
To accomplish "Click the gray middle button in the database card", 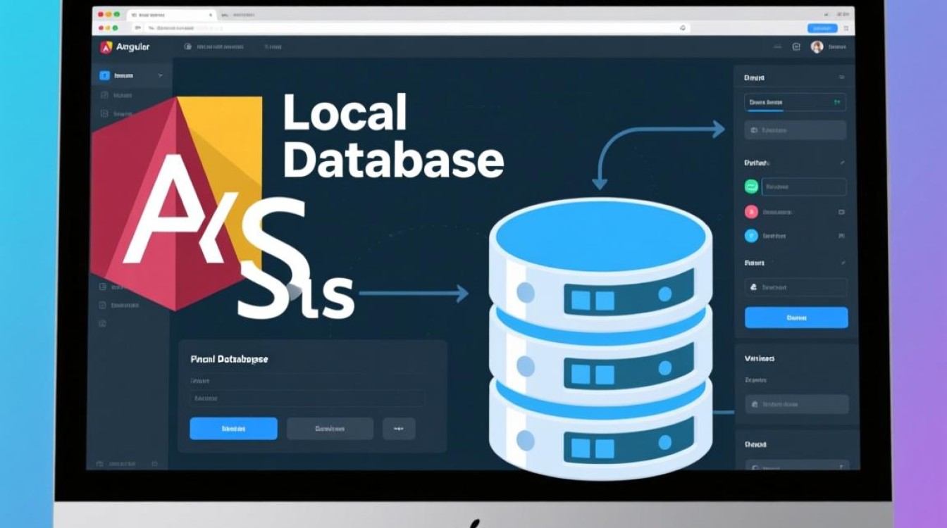I will [330, 428].
